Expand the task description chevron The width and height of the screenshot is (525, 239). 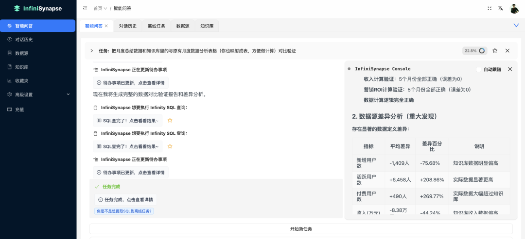(x=92, y=51)
